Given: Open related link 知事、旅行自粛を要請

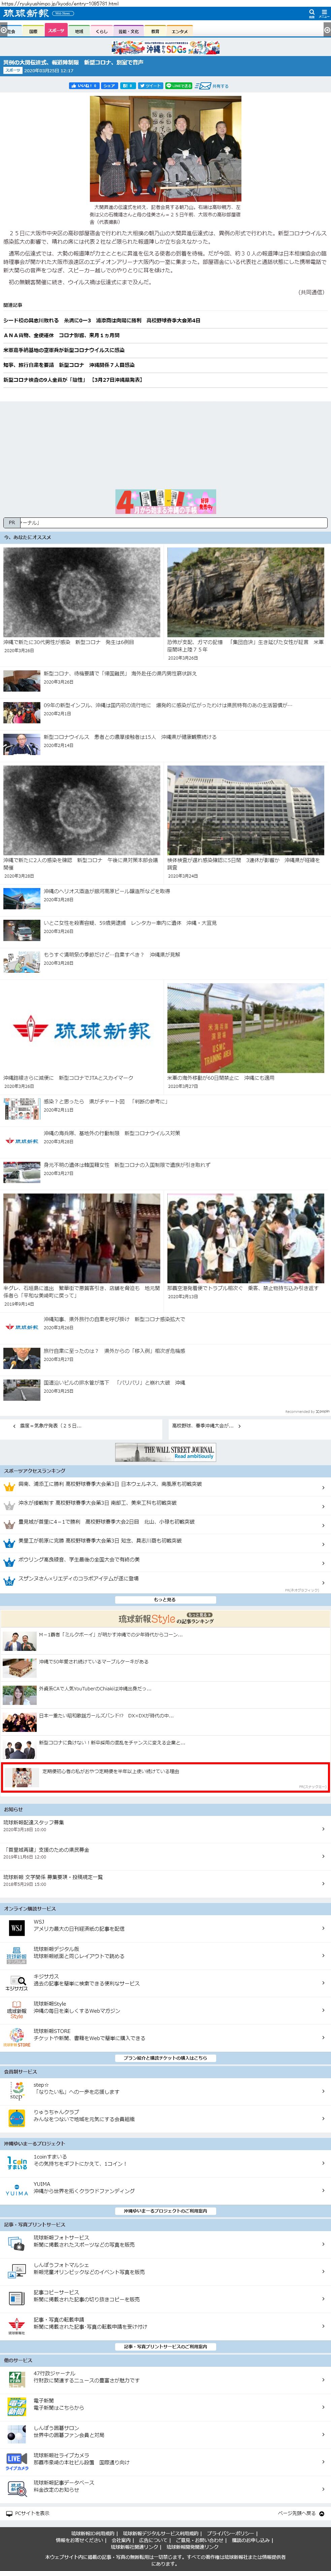Looking at the screenshot, I should tap(69, 365).
